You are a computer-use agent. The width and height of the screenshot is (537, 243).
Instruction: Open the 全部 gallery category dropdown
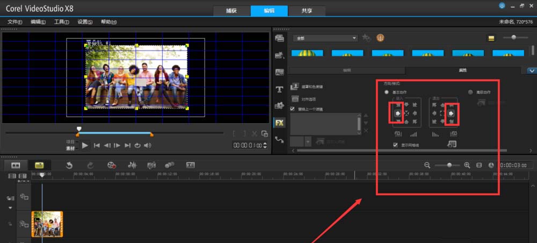[325, 38]
